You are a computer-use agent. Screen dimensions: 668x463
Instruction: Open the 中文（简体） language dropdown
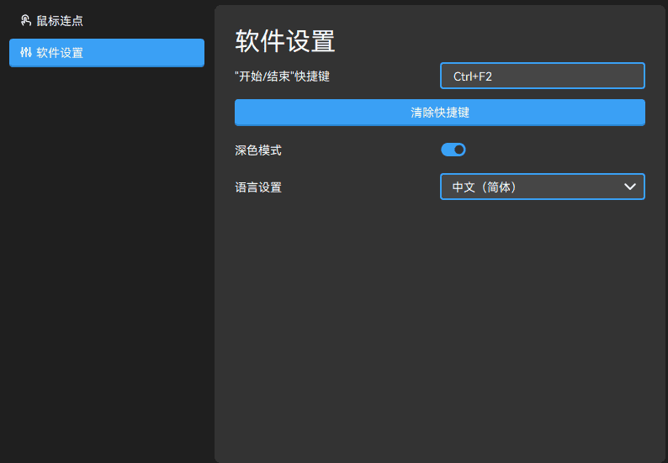pos(543,187)
